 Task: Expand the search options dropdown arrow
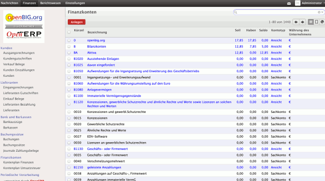click(x=322, y=12)
